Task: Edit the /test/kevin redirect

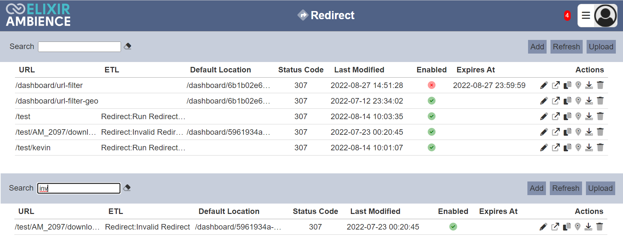Action: (544, 148)
